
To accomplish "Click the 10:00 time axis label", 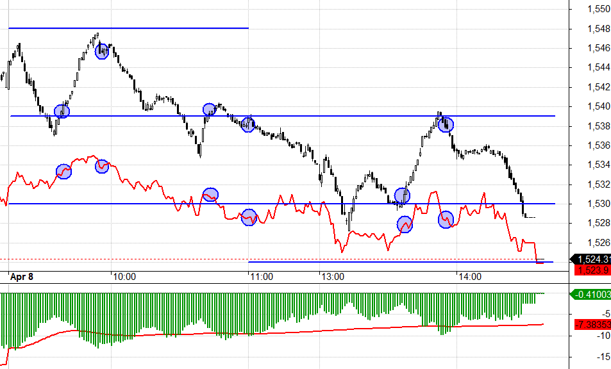I will (x=124, y=277).
